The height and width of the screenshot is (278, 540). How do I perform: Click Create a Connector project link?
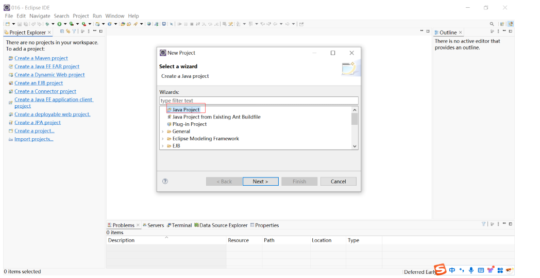45,91
